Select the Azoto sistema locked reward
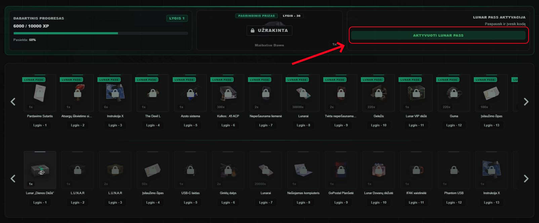This screenshot has height=223, width=539. point(191,93)
